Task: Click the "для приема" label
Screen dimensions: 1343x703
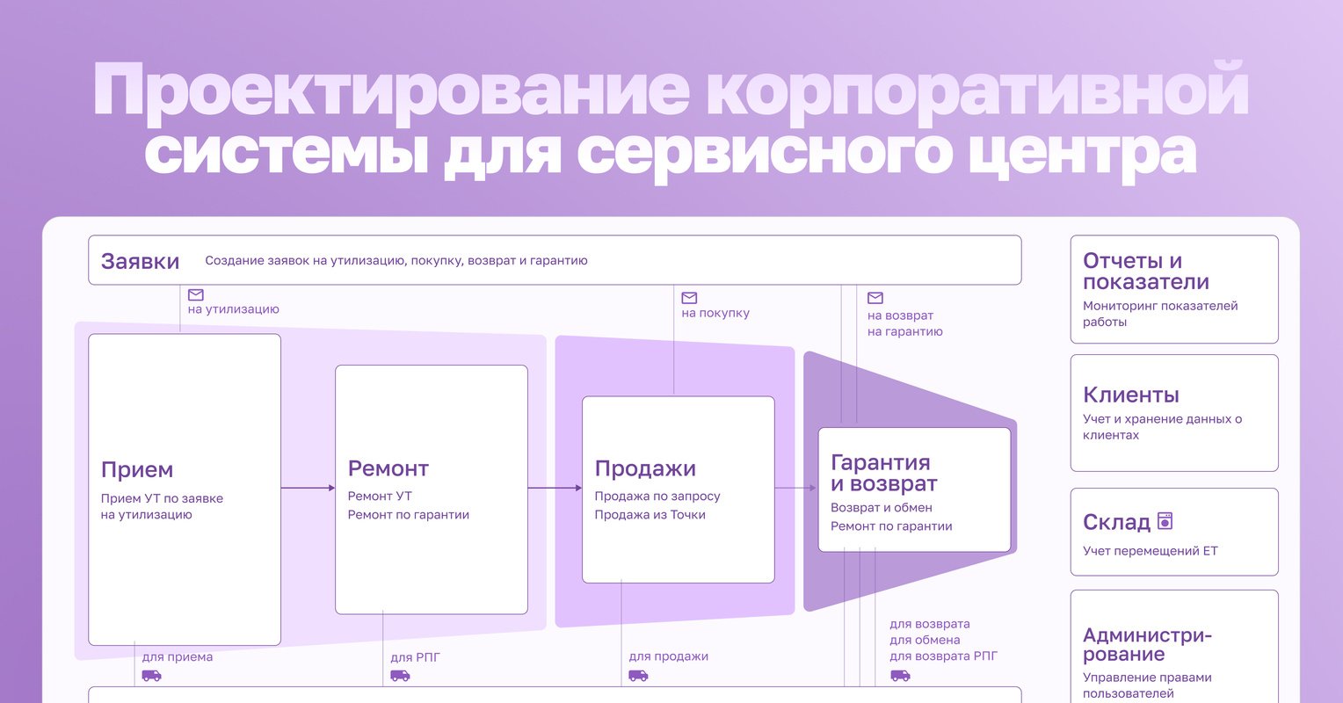Action: coord(178,657)
